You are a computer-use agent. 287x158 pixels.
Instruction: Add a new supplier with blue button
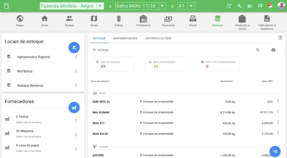[x=74, y=107]
